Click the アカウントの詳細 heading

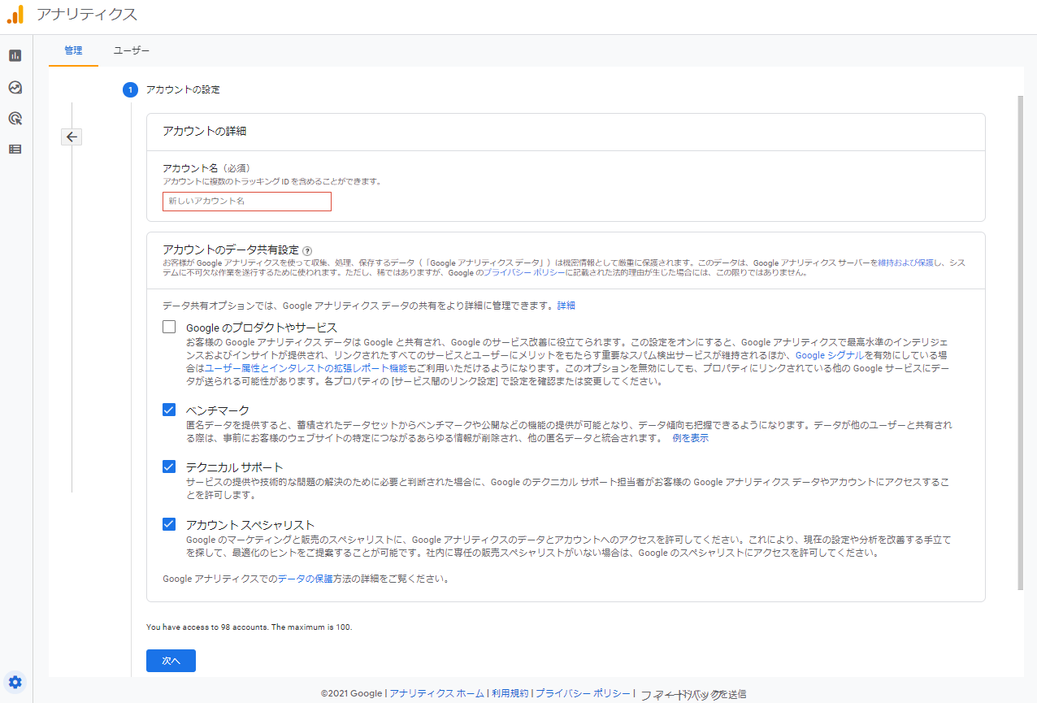pyautogui.click(x=204, y=131)
